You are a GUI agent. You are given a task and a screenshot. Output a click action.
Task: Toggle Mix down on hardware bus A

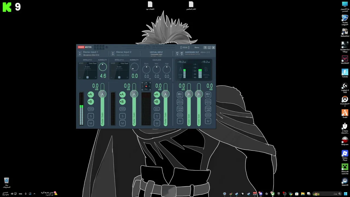180,95
